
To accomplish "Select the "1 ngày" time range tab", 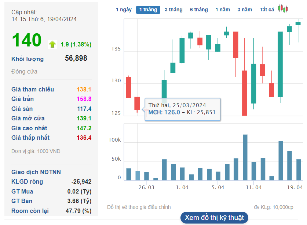I will pos(124,10).
